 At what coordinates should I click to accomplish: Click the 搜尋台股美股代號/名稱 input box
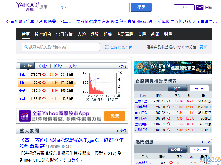pos(61,47)
